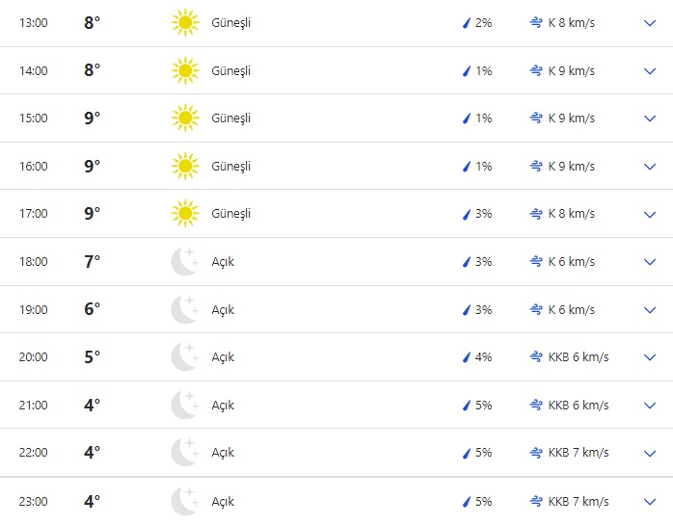
Task: Click the raindrop icon in the 14:00 row
Action: pos(467,70)
